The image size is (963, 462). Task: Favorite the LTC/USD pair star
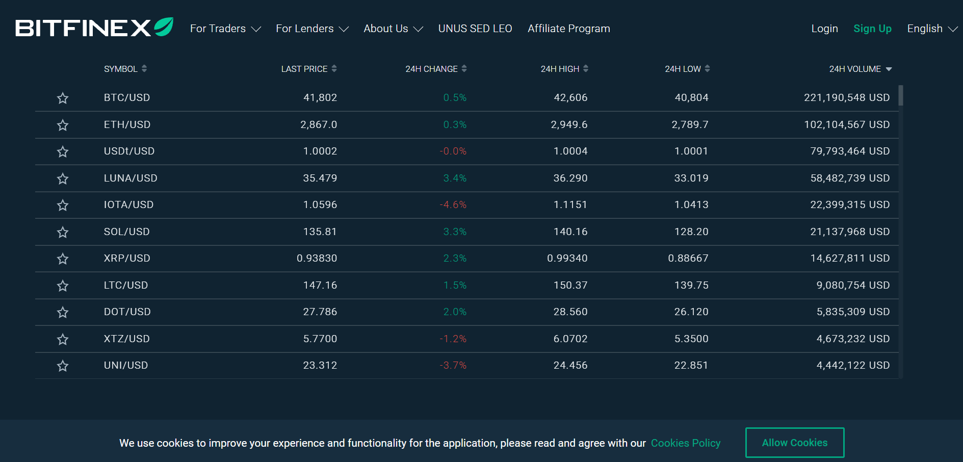click(63, 286)
